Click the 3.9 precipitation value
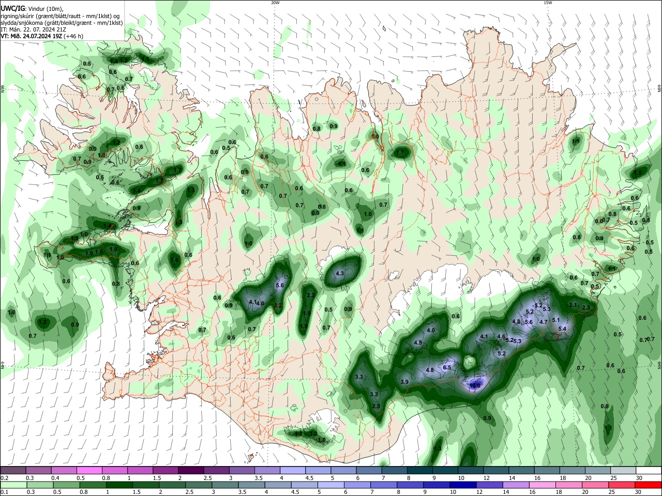Screen dimensions: 662x496 point(405,382)
